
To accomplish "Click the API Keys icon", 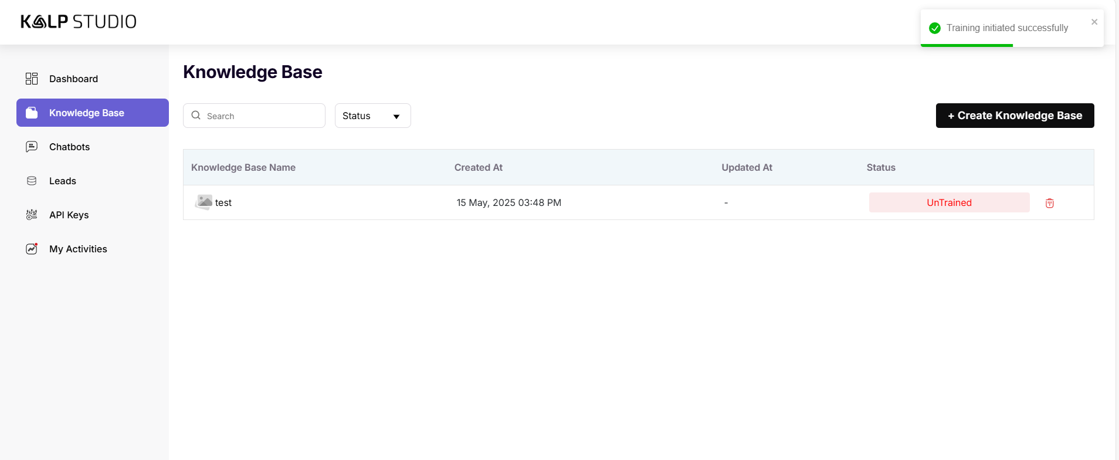I will pyautogui.click(x=32, y=215).
